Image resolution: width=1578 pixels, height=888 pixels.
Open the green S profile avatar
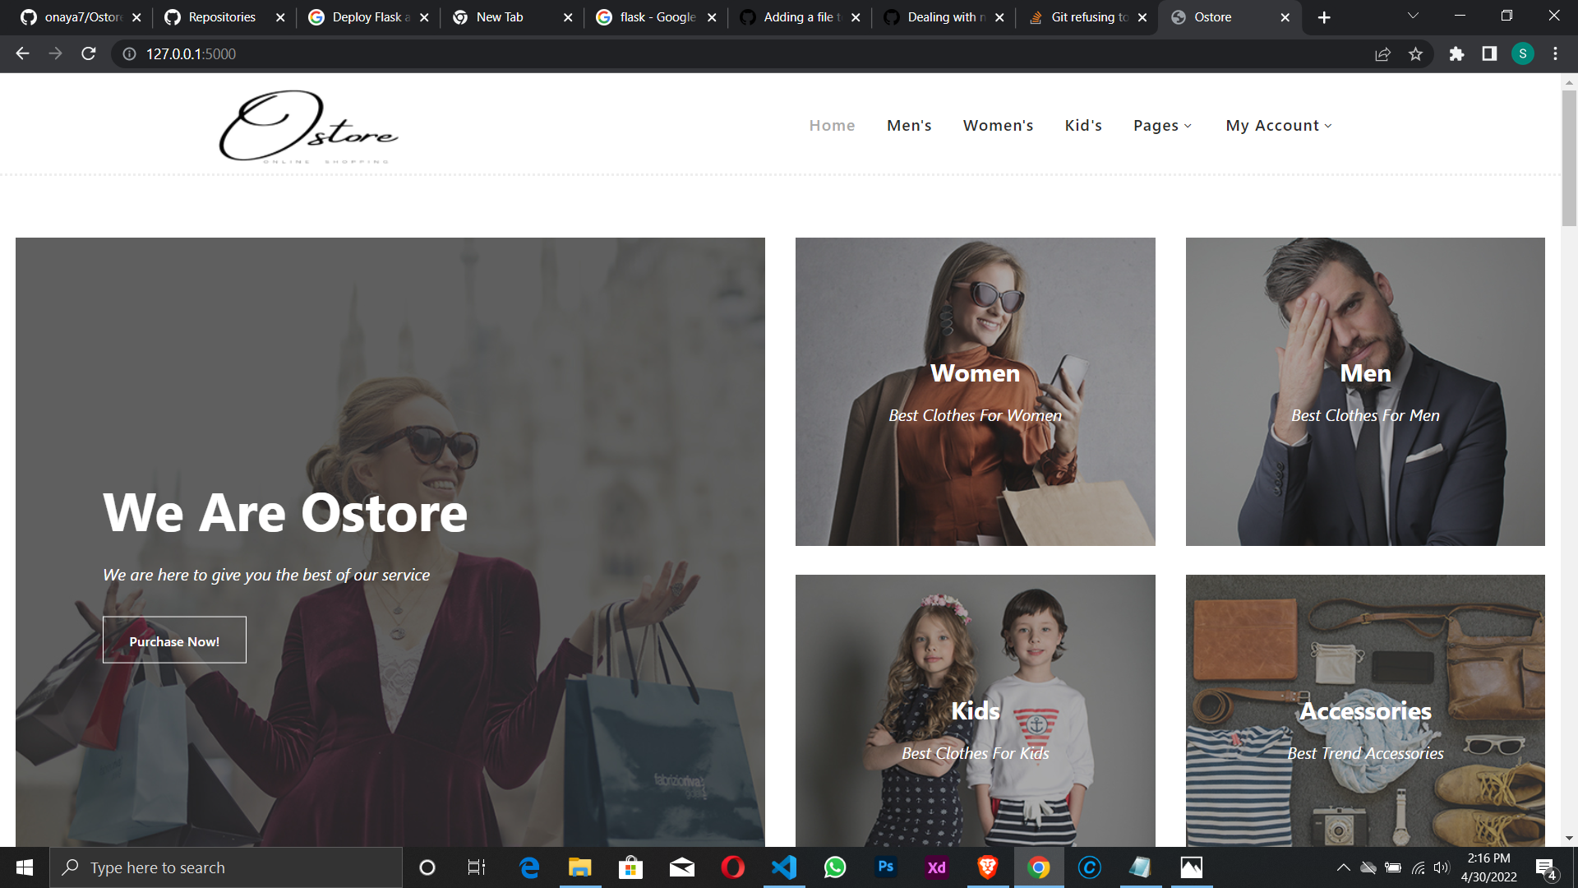pos(1523,53)
